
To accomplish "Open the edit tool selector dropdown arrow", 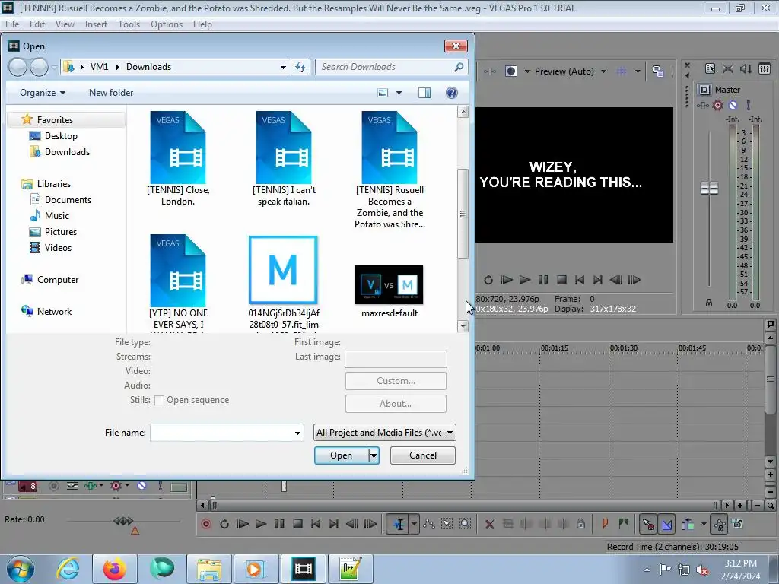I will pyautogui.click(x=414, y=524).
